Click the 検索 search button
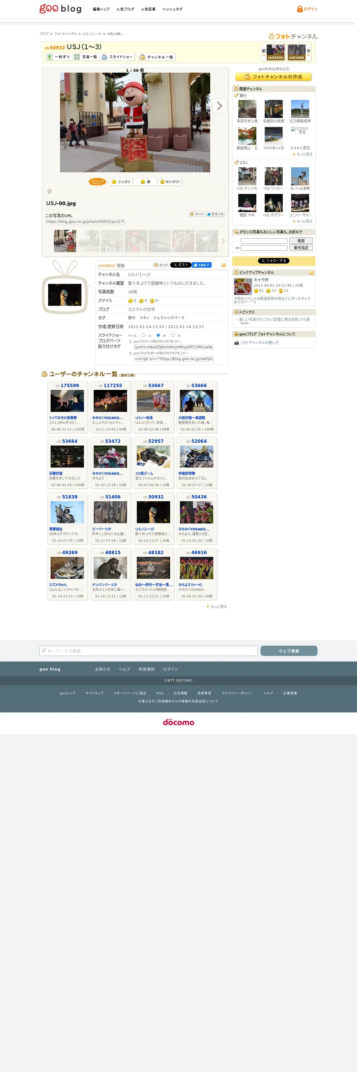This screenshot has width=357, height=1072. point(301,240)
